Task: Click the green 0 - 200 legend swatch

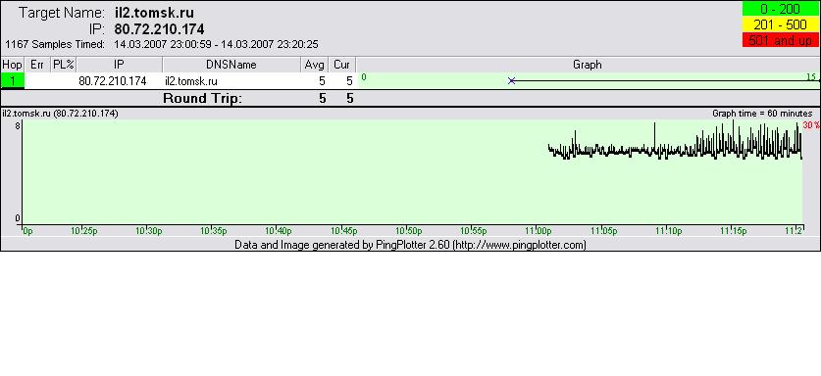Action: tap(780, 9)
